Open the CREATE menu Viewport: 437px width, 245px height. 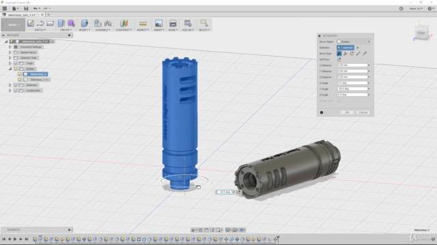click(x=66, y=30)
